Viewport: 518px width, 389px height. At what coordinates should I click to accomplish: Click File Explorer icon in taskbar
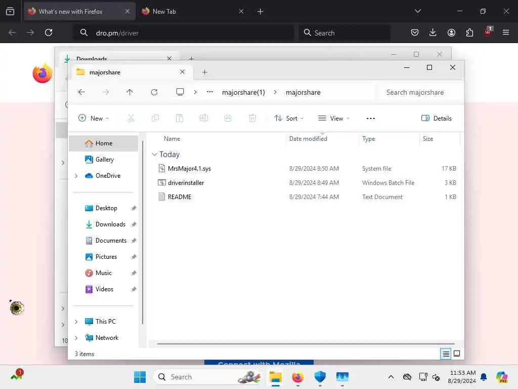coord(275,377)
